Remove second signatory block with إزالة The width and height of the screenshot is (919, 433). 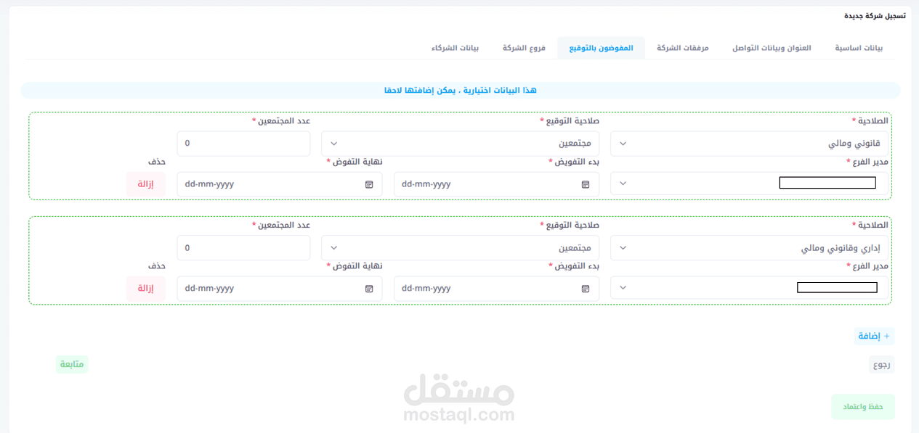click(146, 289)
